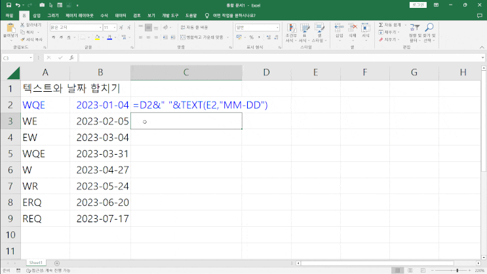Toggle left horizontal alignment
The width and height of the screenshot is (487, 274).
[141, 37]
